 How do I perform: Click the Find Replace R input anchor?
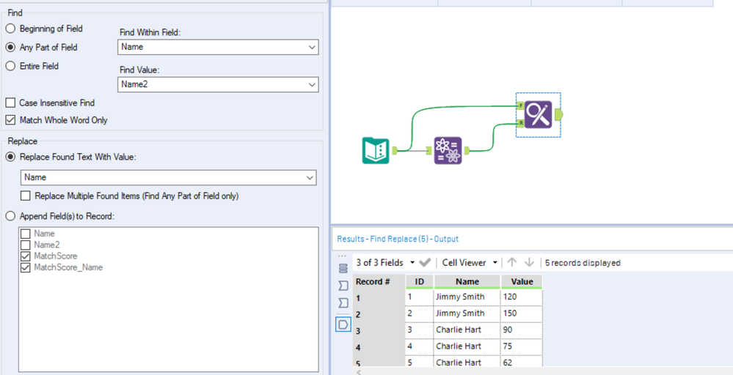(x=520, y=122)
